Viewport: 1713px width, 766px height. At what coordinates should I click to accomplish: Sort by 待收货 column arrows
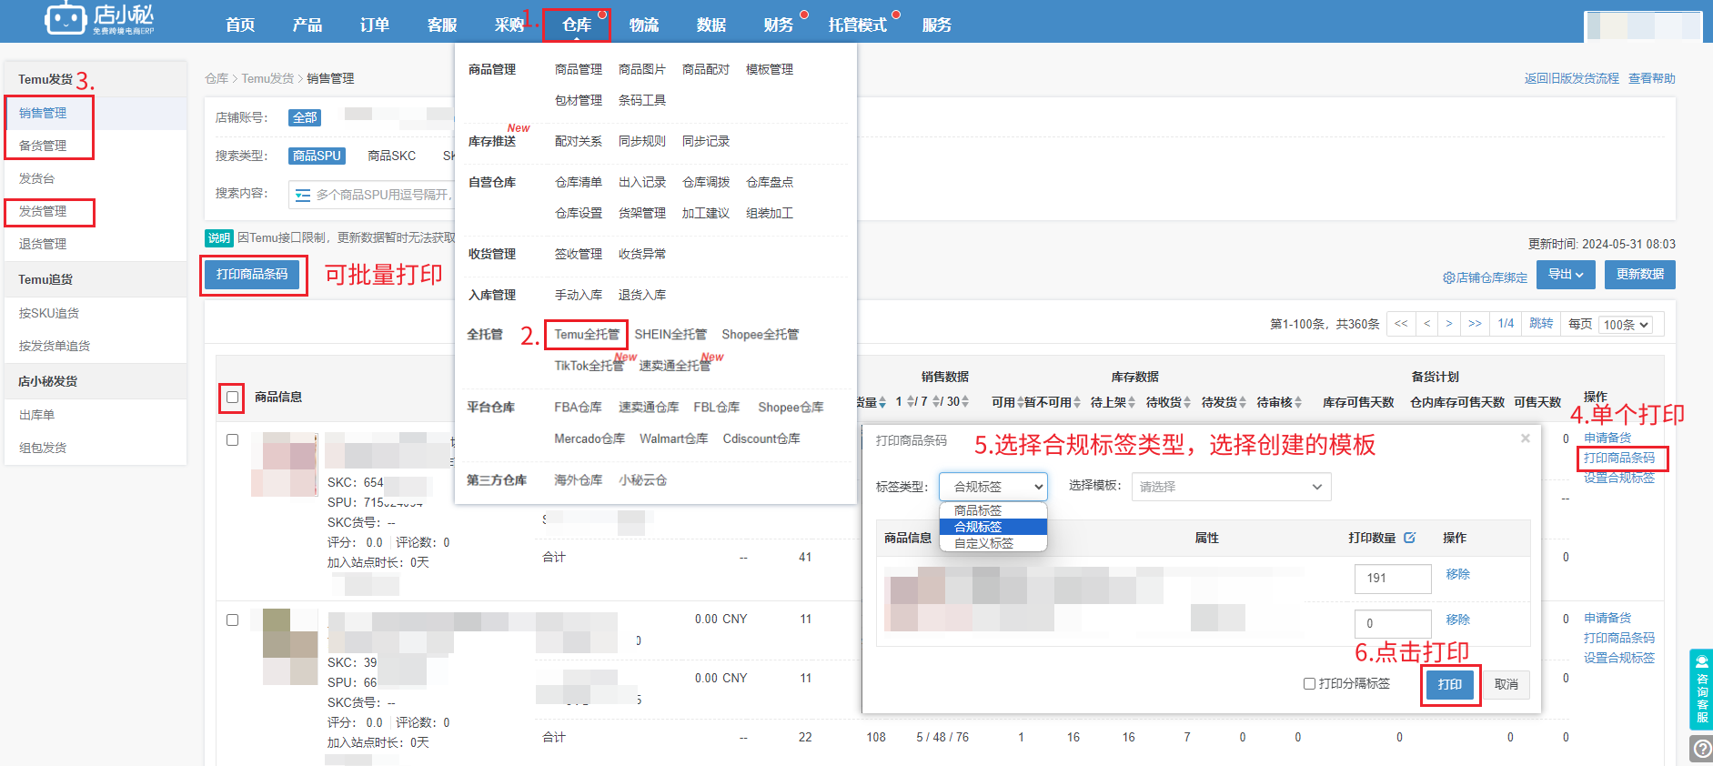click(x=1187, y=402)
